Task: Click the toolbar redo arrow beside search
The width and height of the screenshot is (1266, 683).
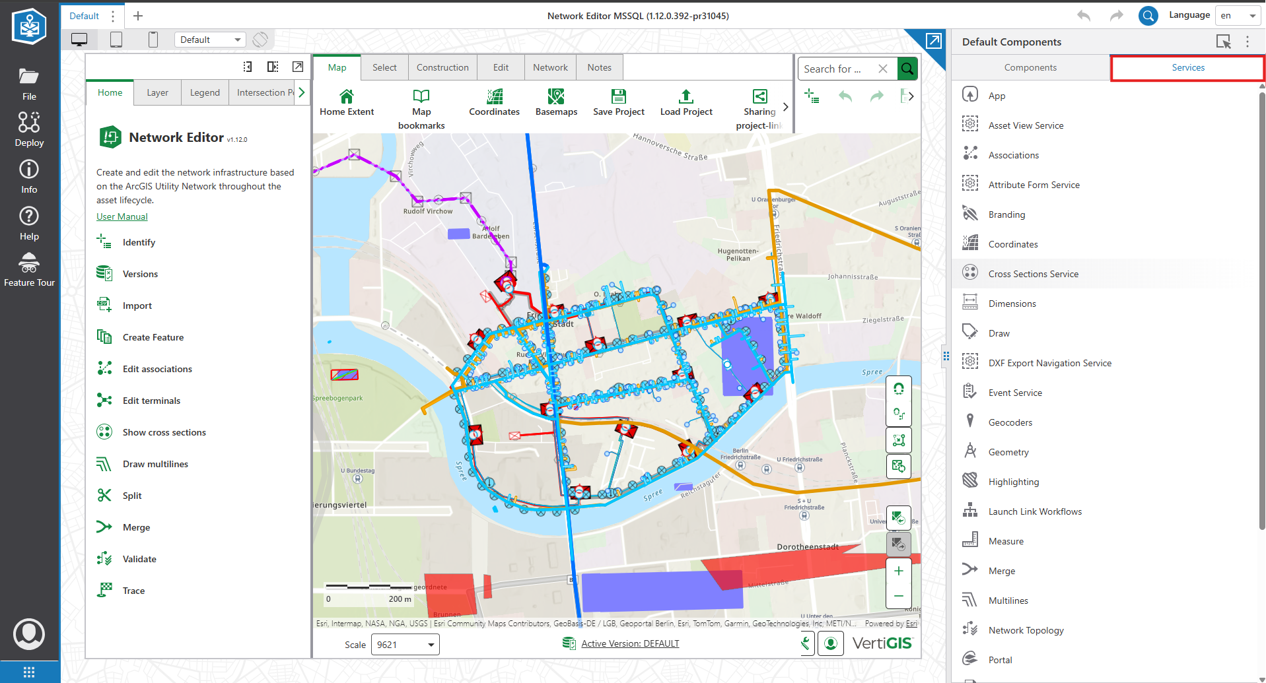Action: (x=876, y=96)
